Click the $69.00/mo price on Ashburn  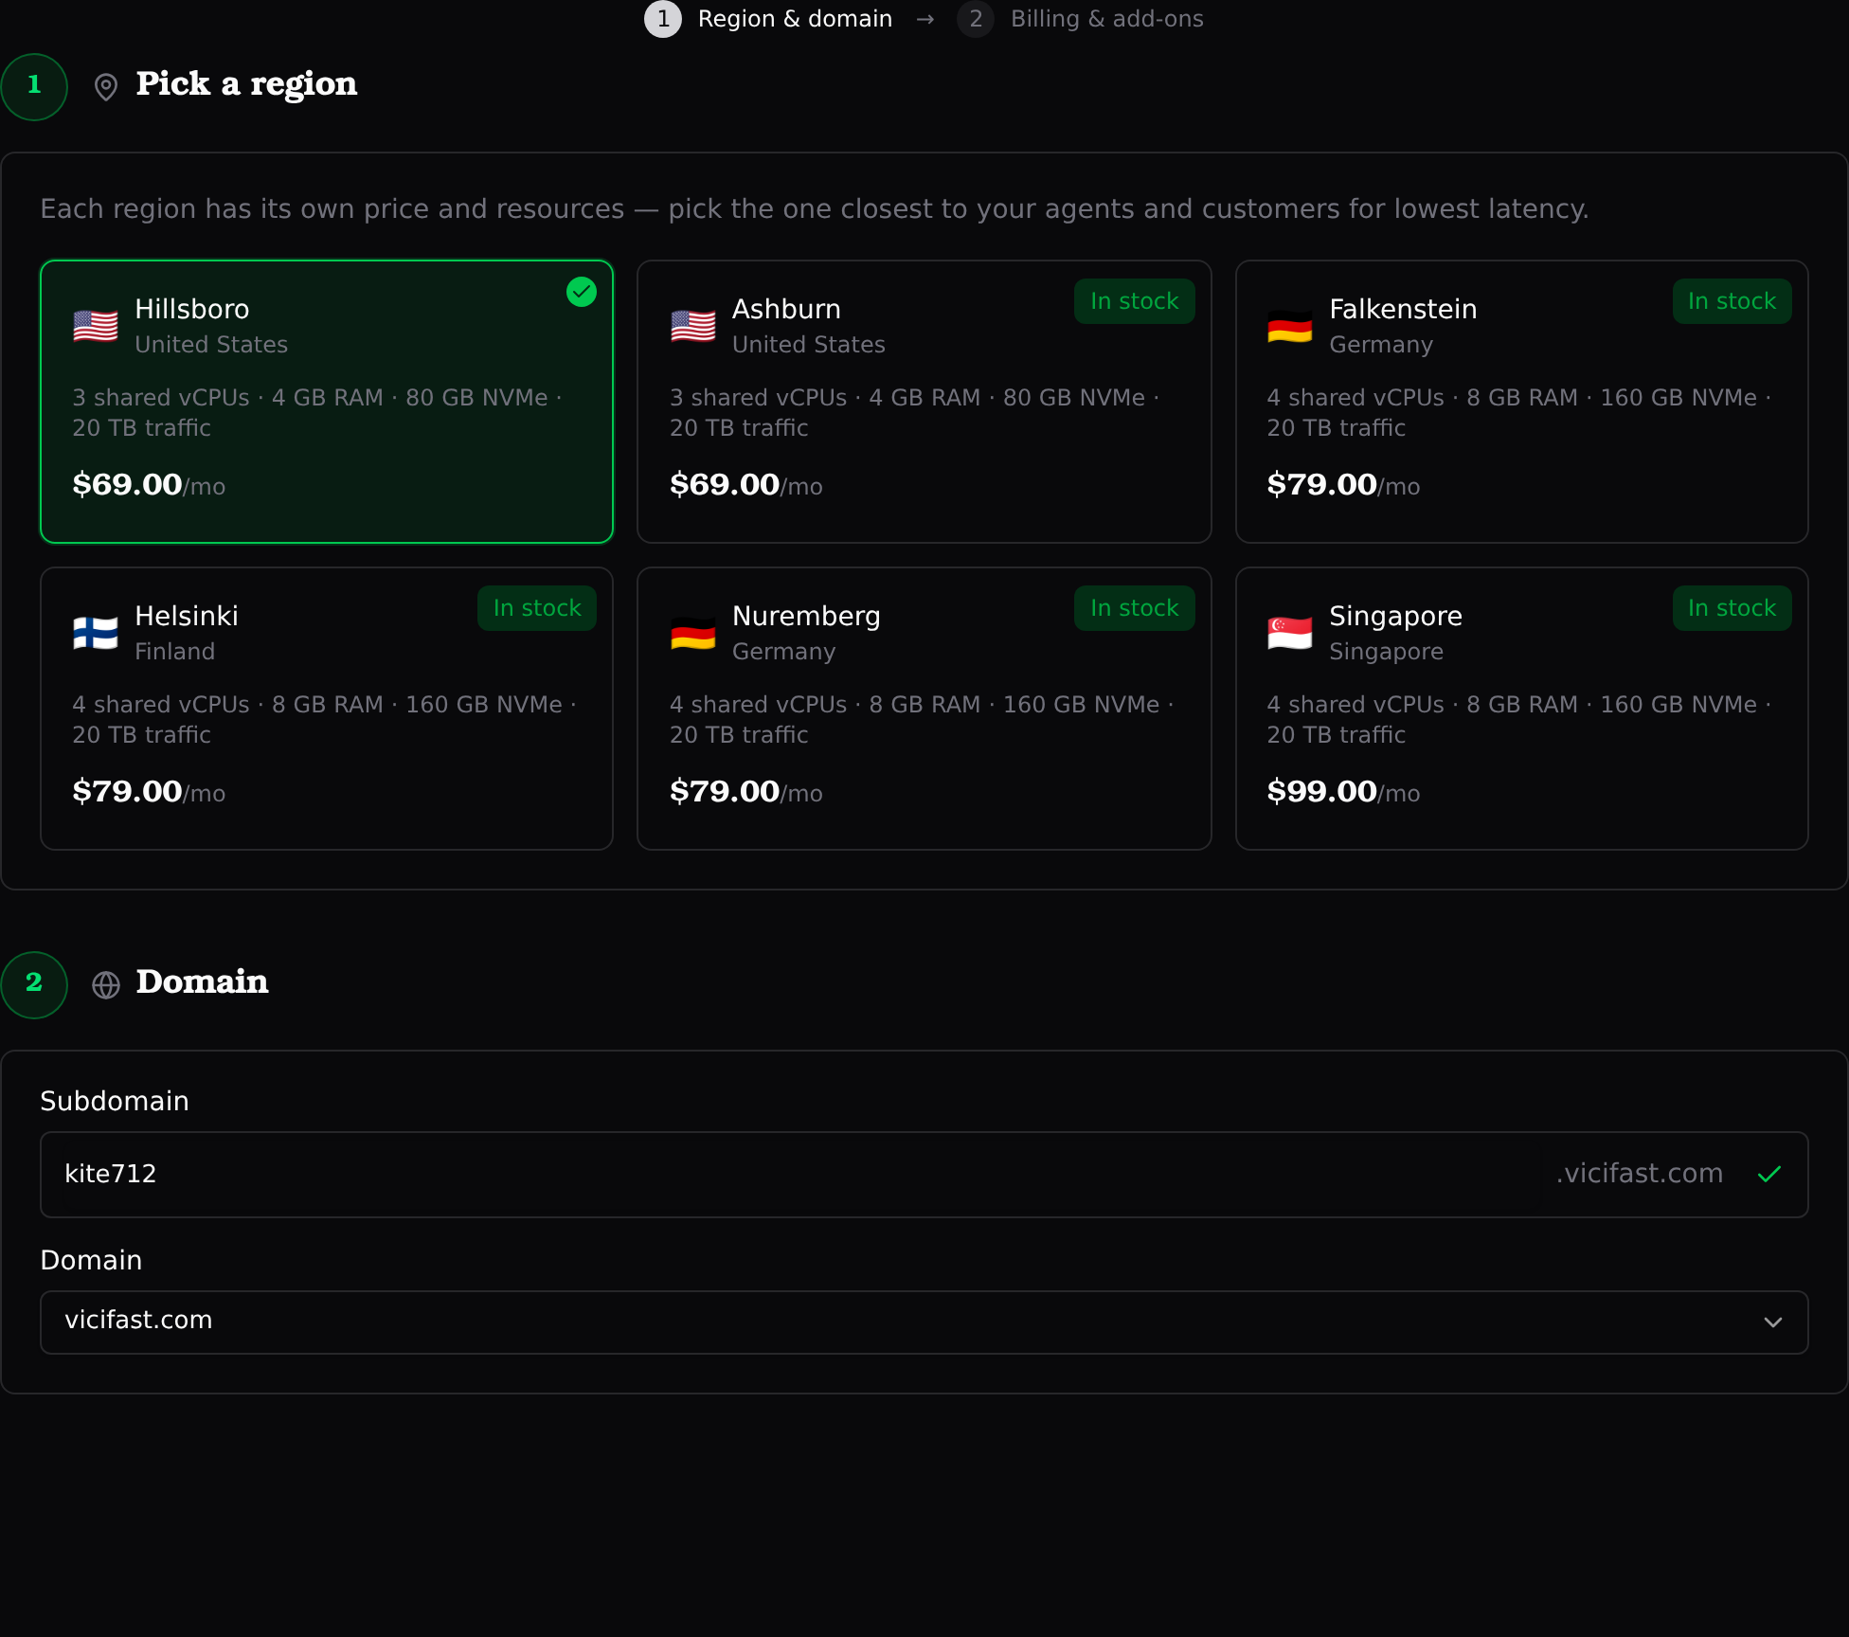click(x=746, y=485)
